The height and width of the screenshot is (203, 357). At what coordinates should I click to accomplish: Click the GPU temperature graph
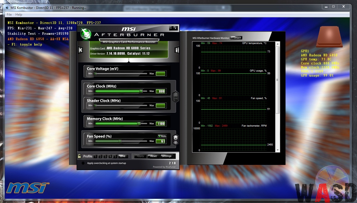[x=234, y=56]
